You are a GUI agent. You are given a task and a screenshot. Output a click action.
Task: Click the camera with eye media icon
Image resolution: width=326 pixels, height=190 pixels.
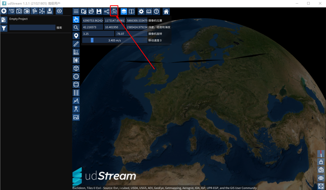[x=27, y=11]
